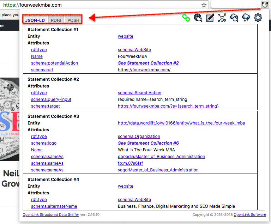Click schema:sameAs beside the fb:m.07s6fsf value

tap(47, 163)
